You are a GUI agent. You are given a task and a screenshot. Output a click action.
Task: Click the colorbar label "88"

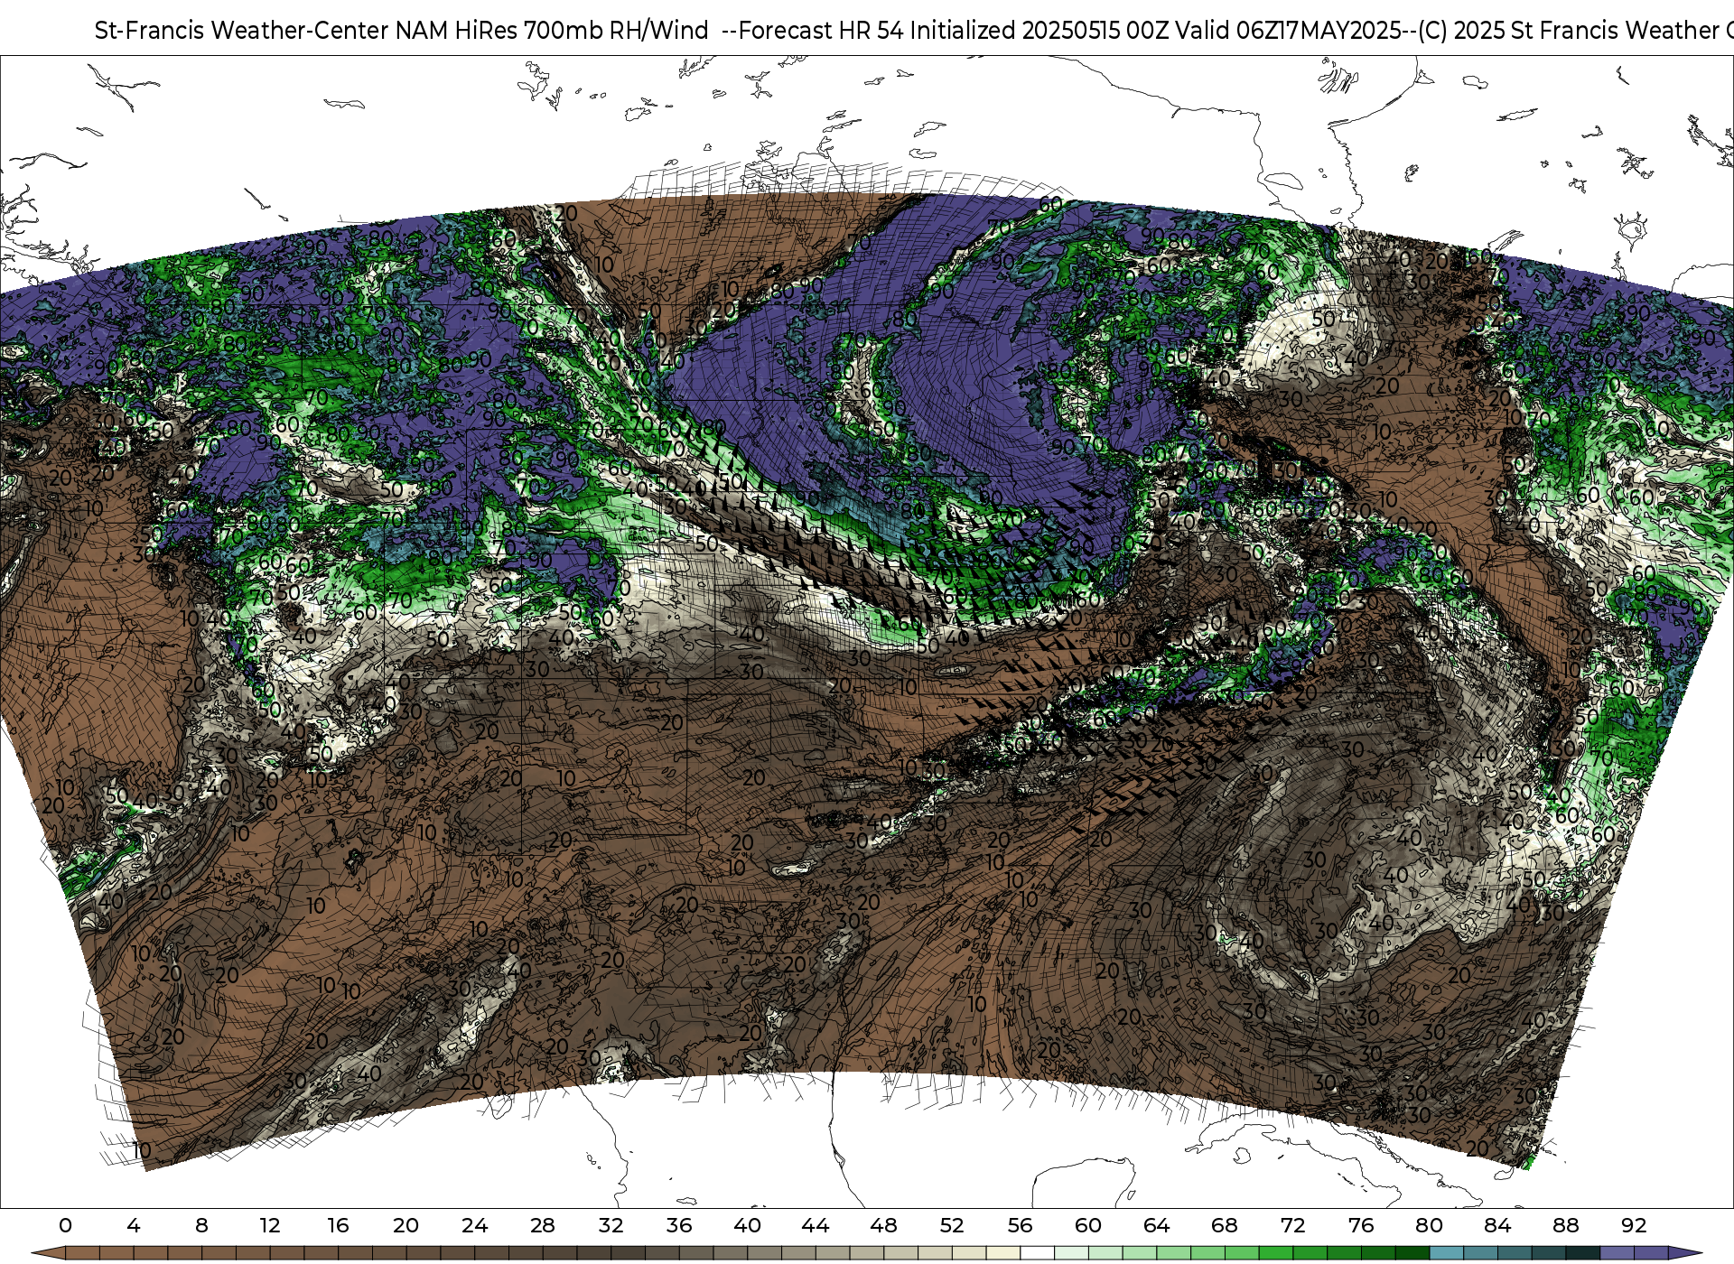pyautogui.click(x=1566, y=1225)
